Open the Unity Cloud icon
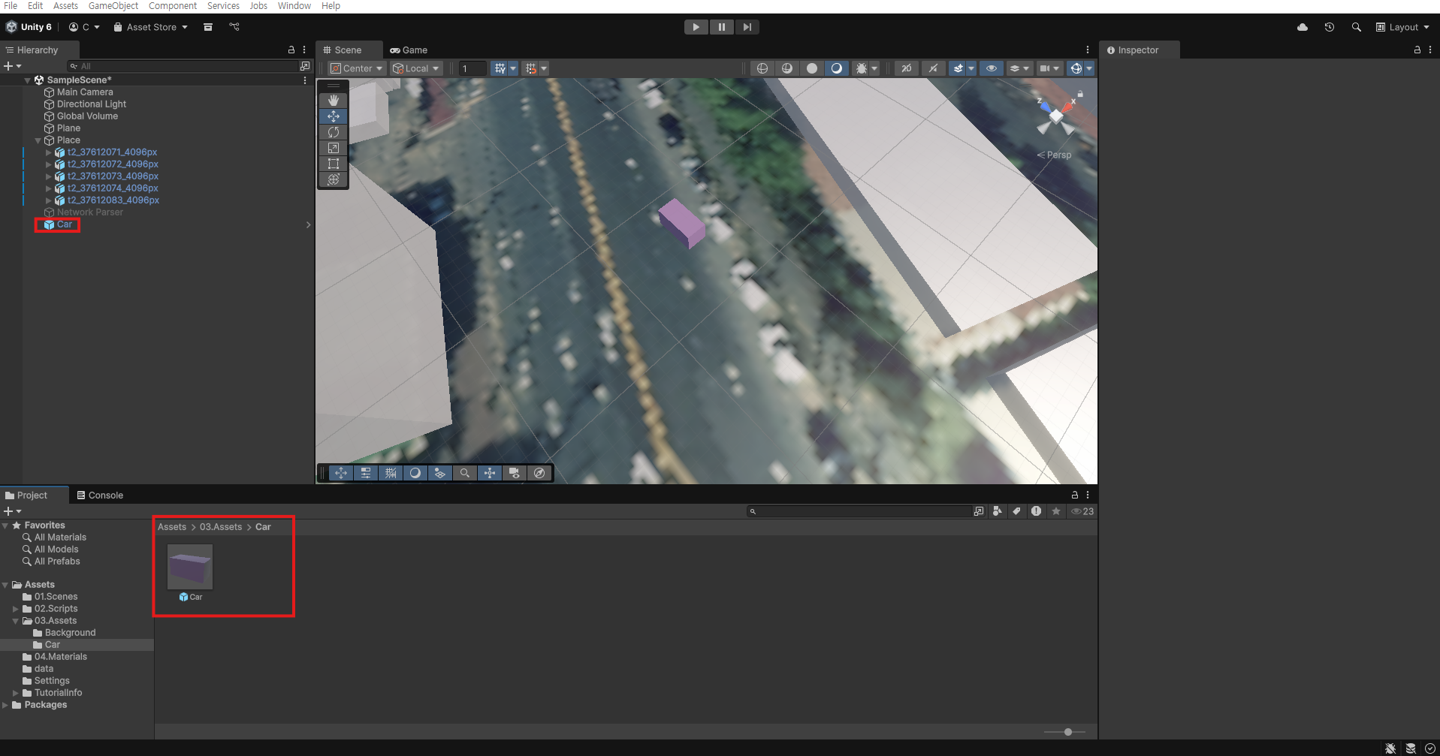The height and width of the screenshot is (756, 1440). point(1303,27)
